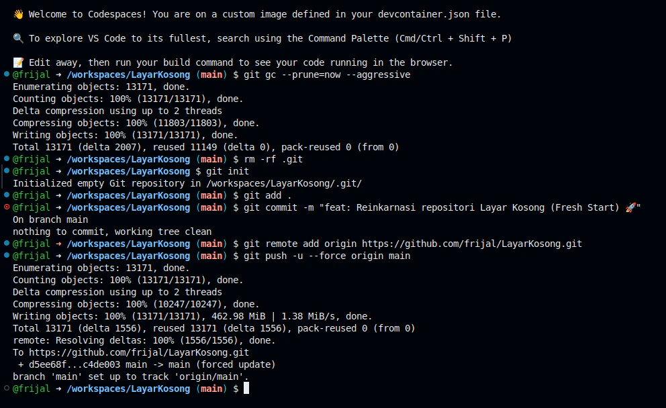Viewport: 666px width, 408px height.
Task: Click the magnifying glass emoji on the Command Palette line
Action: (x=18, y=38)
